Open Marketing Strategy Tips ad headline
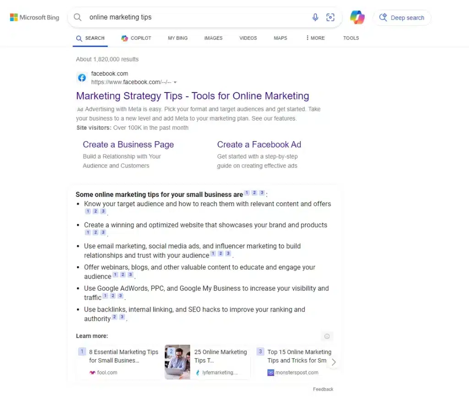 click(x=192, y=96)
